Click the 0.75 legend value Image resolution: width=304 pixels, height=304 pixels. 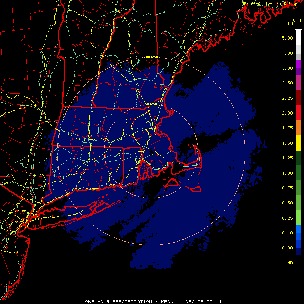coord(287,188)
